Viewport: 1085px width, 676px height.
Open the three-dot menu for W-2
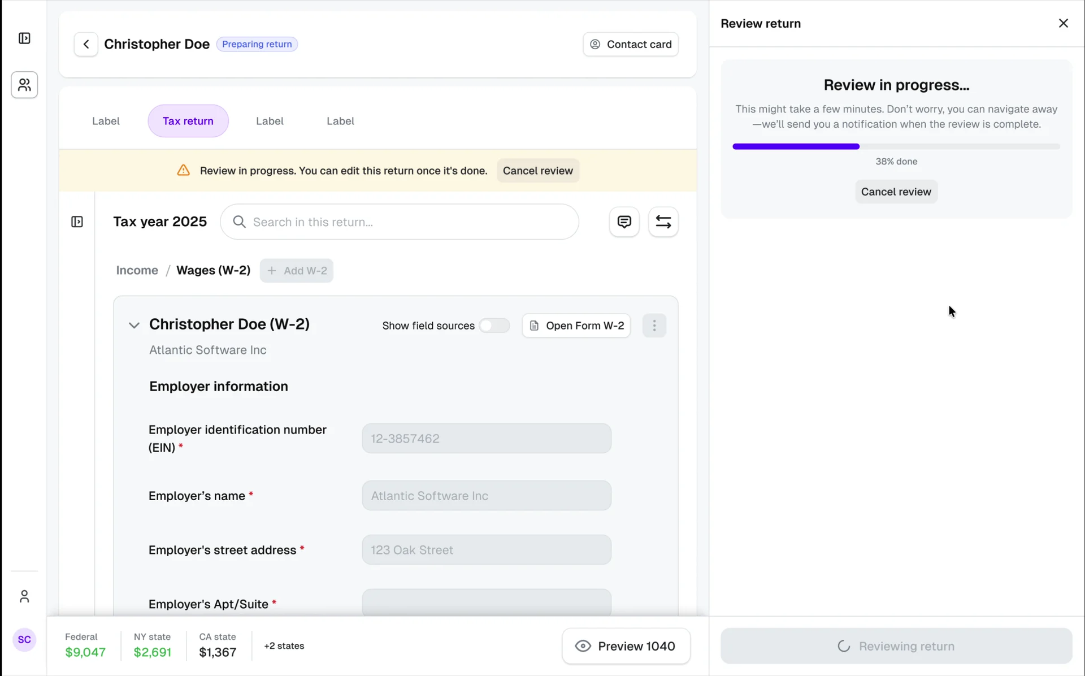click(x=654, y=326)
